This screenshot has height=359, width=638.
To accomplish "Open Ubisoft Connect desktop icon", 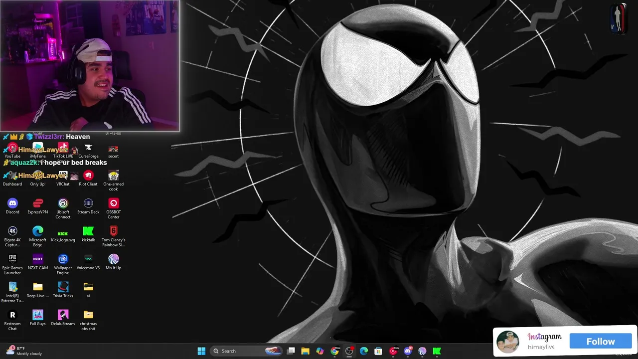I will pyautogui.click(x=63, y=208).
